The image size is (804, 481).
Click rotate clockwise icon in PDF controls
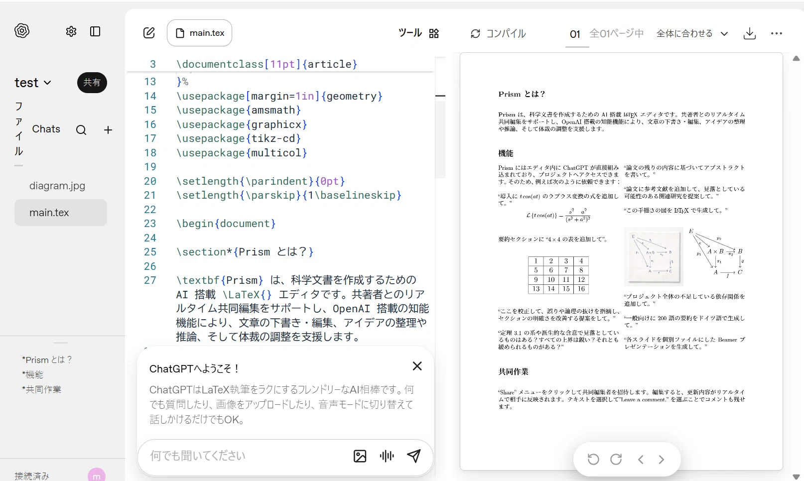[616, 459]
